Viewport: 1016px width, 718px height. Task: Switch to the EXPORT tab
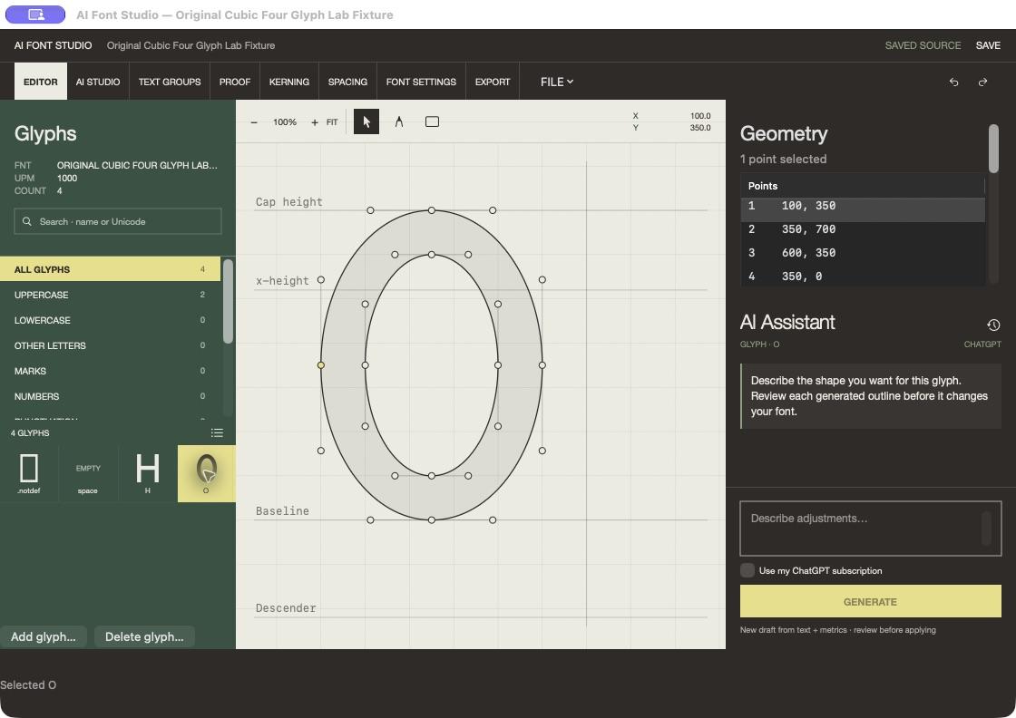coord(493,82)
